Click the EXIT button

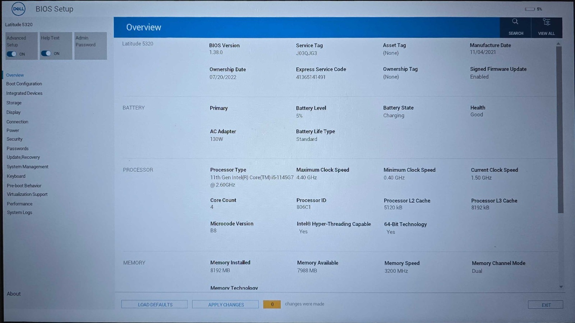click(x=546, y=305)
